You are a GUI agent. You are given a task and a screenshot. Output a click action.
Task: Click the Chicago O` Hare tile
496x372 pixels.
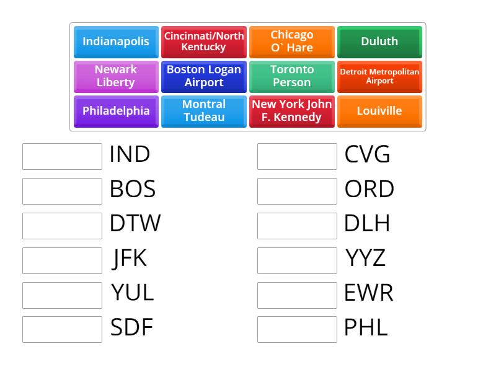291,42
